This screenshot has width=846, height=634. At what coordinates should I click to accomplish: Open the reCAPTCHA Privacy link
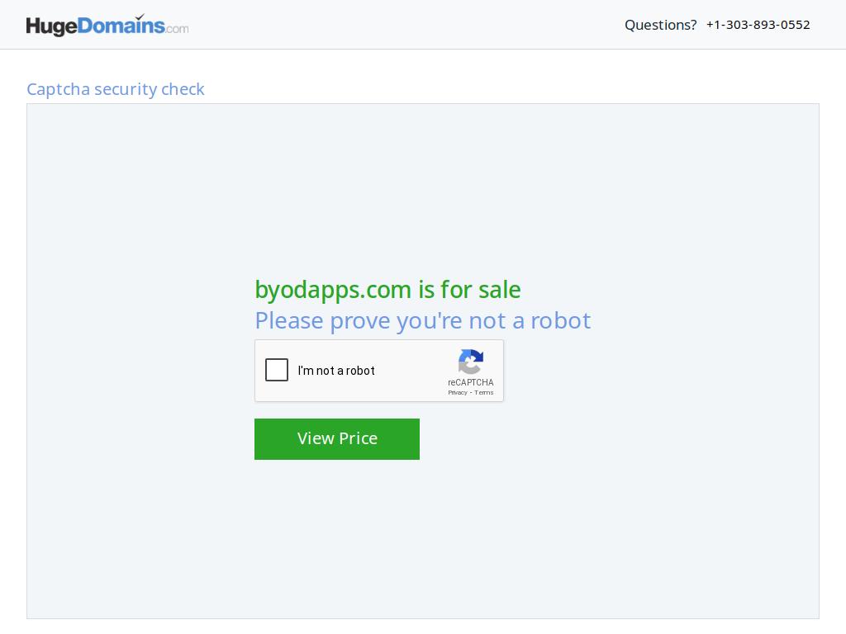coord(458,392)
